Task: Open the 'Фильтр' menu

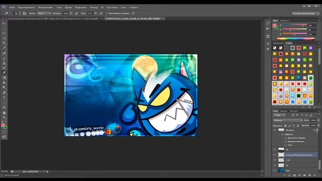Action: 94,8
